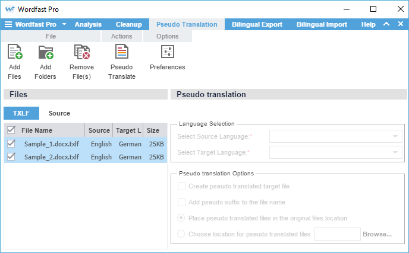Image resolution: width=409 pixels, height=253 pixels.
Task: Click the Add Files icon
Action: [15, 53]
